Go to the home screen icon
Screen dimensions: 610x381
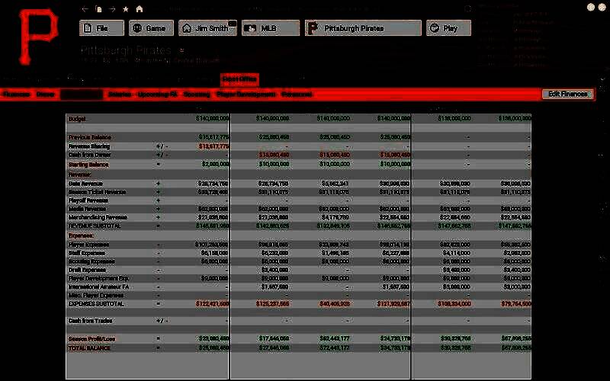pos(139,9)
